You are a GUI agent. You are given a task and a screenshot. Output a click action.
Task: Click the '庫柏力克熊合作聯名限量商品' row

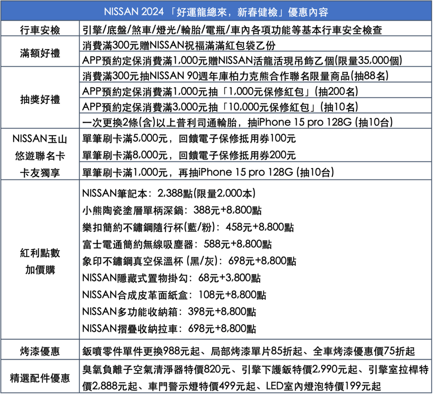point(235,76)
